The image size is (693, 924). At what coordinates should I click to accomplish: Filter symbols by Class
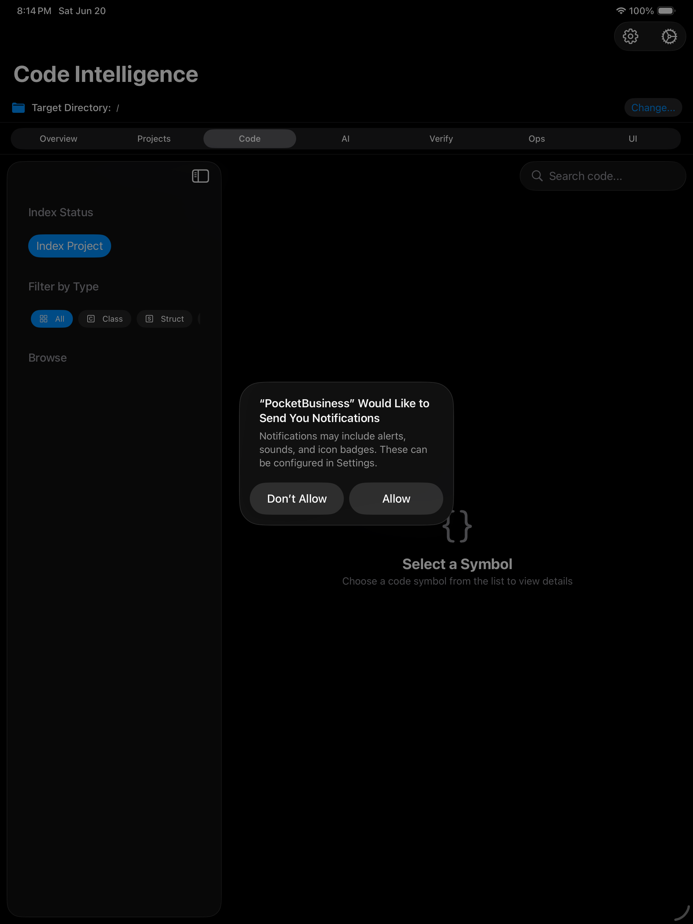tap(105, 319)
